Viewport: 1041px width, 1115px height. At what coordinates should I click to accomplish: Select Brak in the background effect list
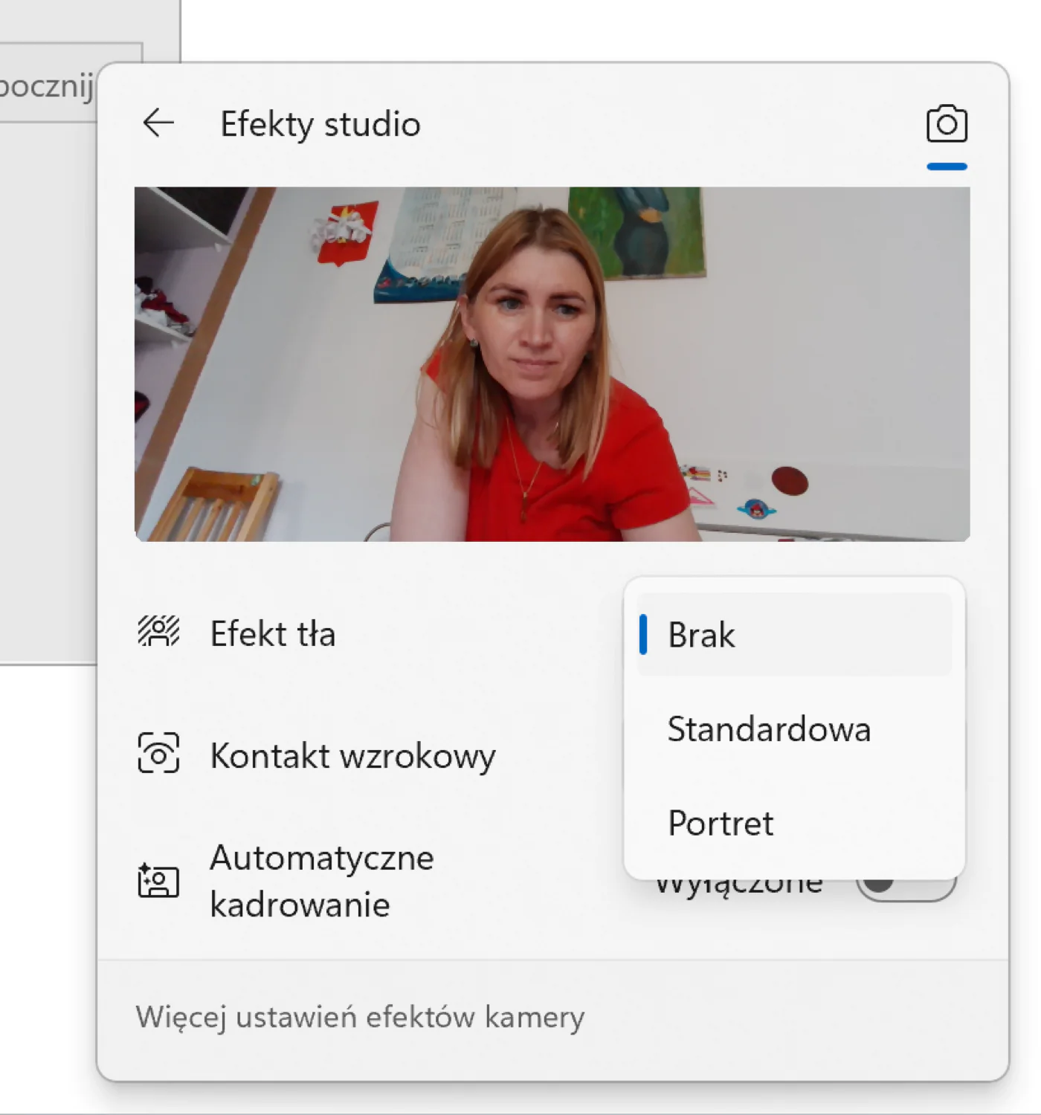click(794, 635)
